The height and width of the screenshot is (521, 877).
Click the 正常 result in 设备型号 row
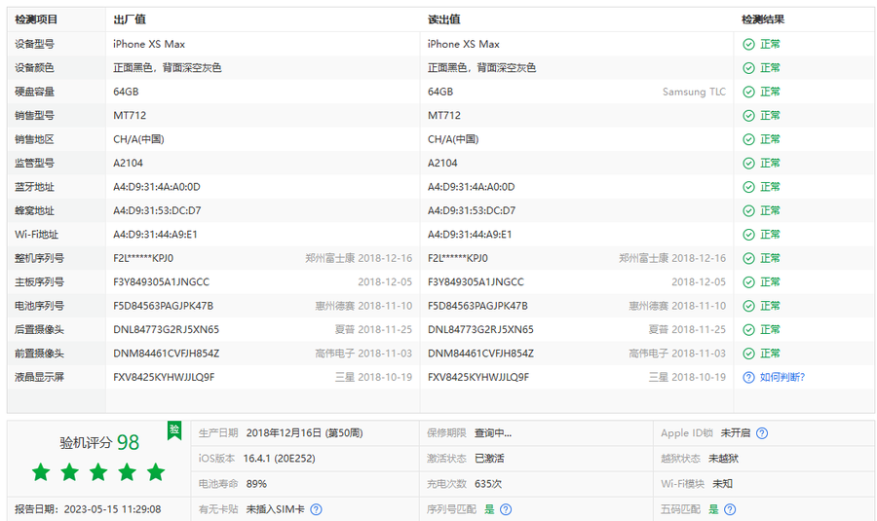point(770,44)
